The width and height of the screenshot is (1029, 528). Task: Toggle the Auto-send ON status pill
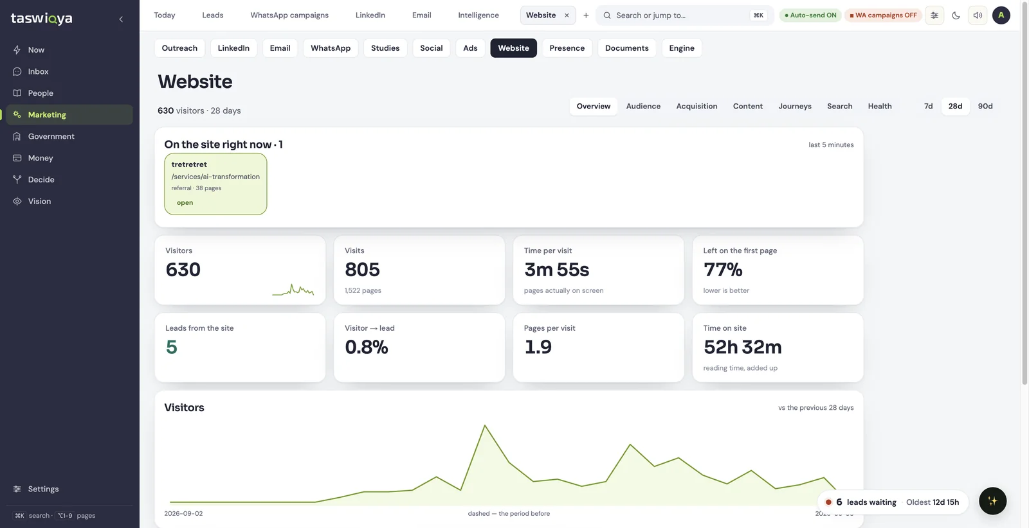(810, 15)
